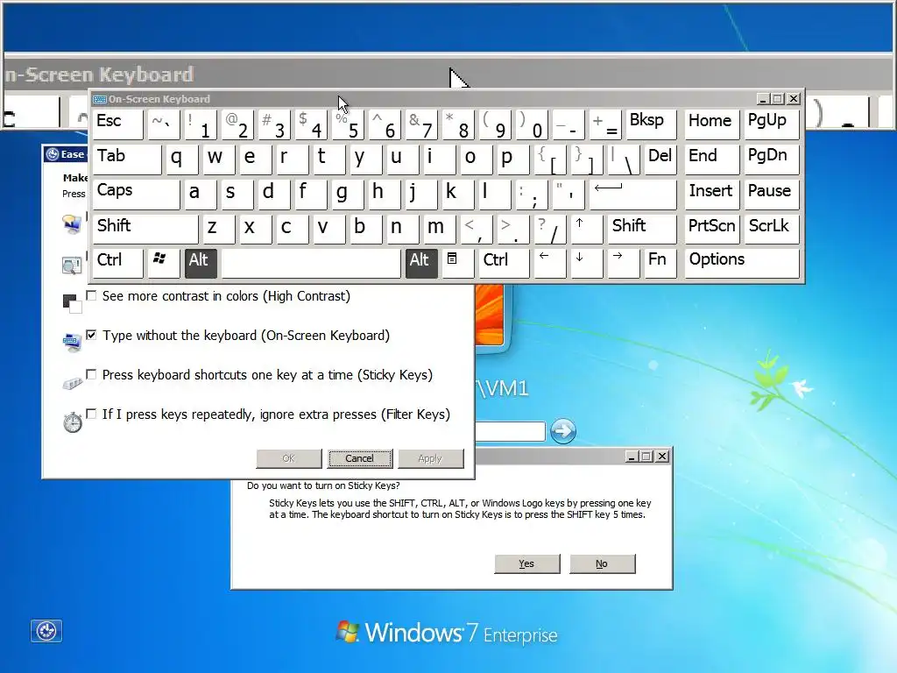Click the letter m key
897x673 pixels.
(x=440, y=229)
